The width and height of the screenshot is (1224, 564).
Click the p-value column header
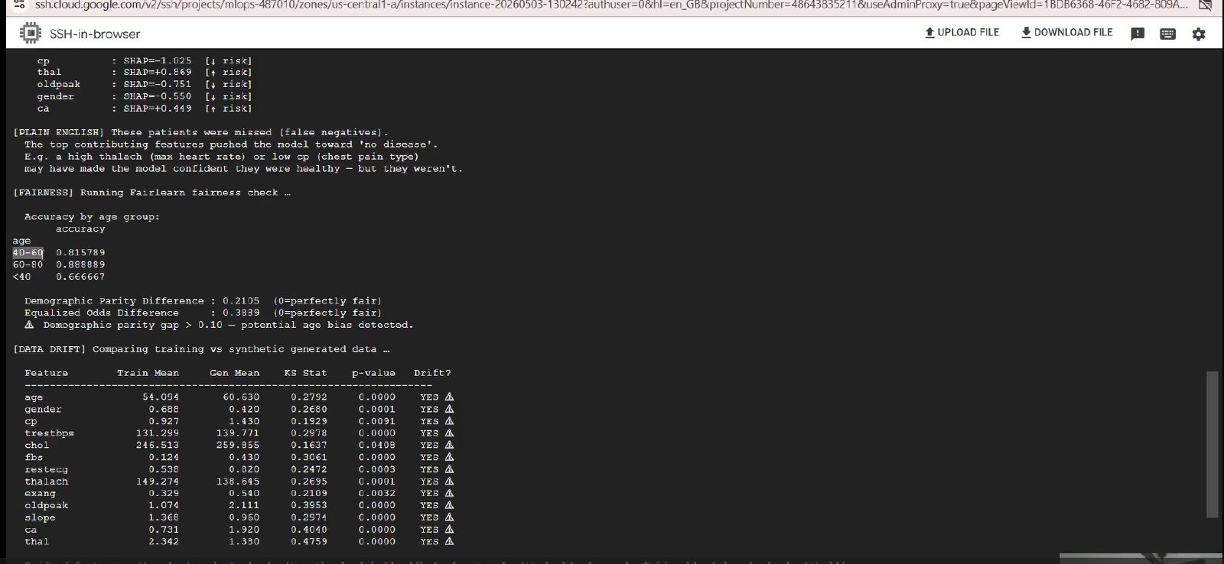click(373, 374)
